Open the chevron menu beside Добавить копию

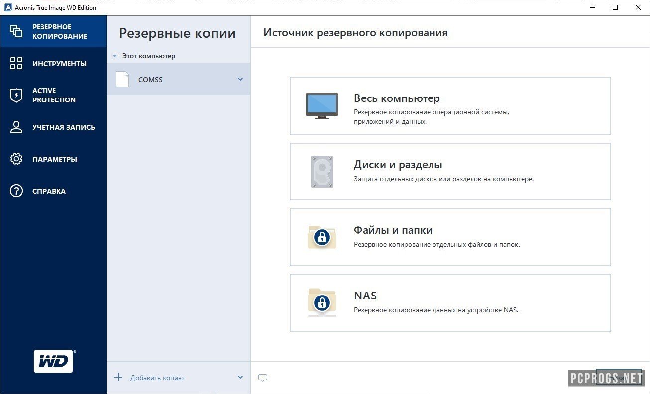[240, 377]
